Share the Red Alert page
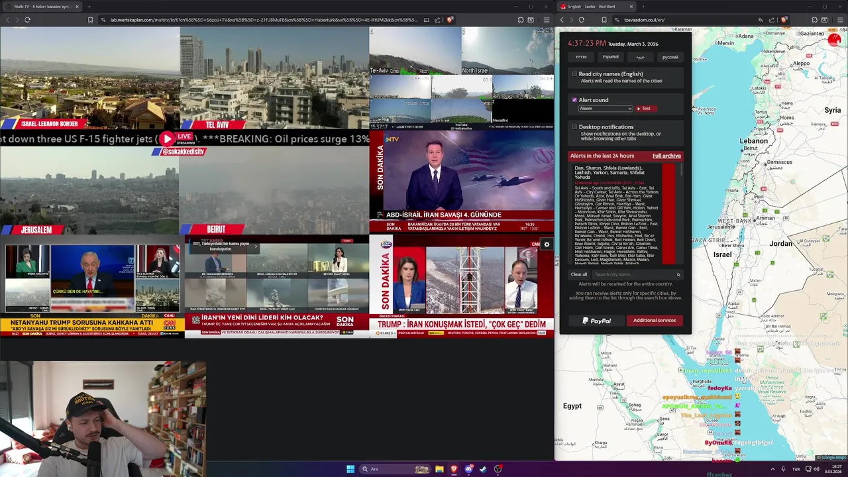Screen dimensions: 848x477 [772, 20]
